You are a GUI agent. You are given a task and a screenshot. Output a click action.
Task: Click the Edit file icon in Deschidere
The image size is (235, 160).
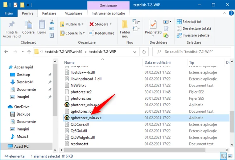(x=166, y=28)
